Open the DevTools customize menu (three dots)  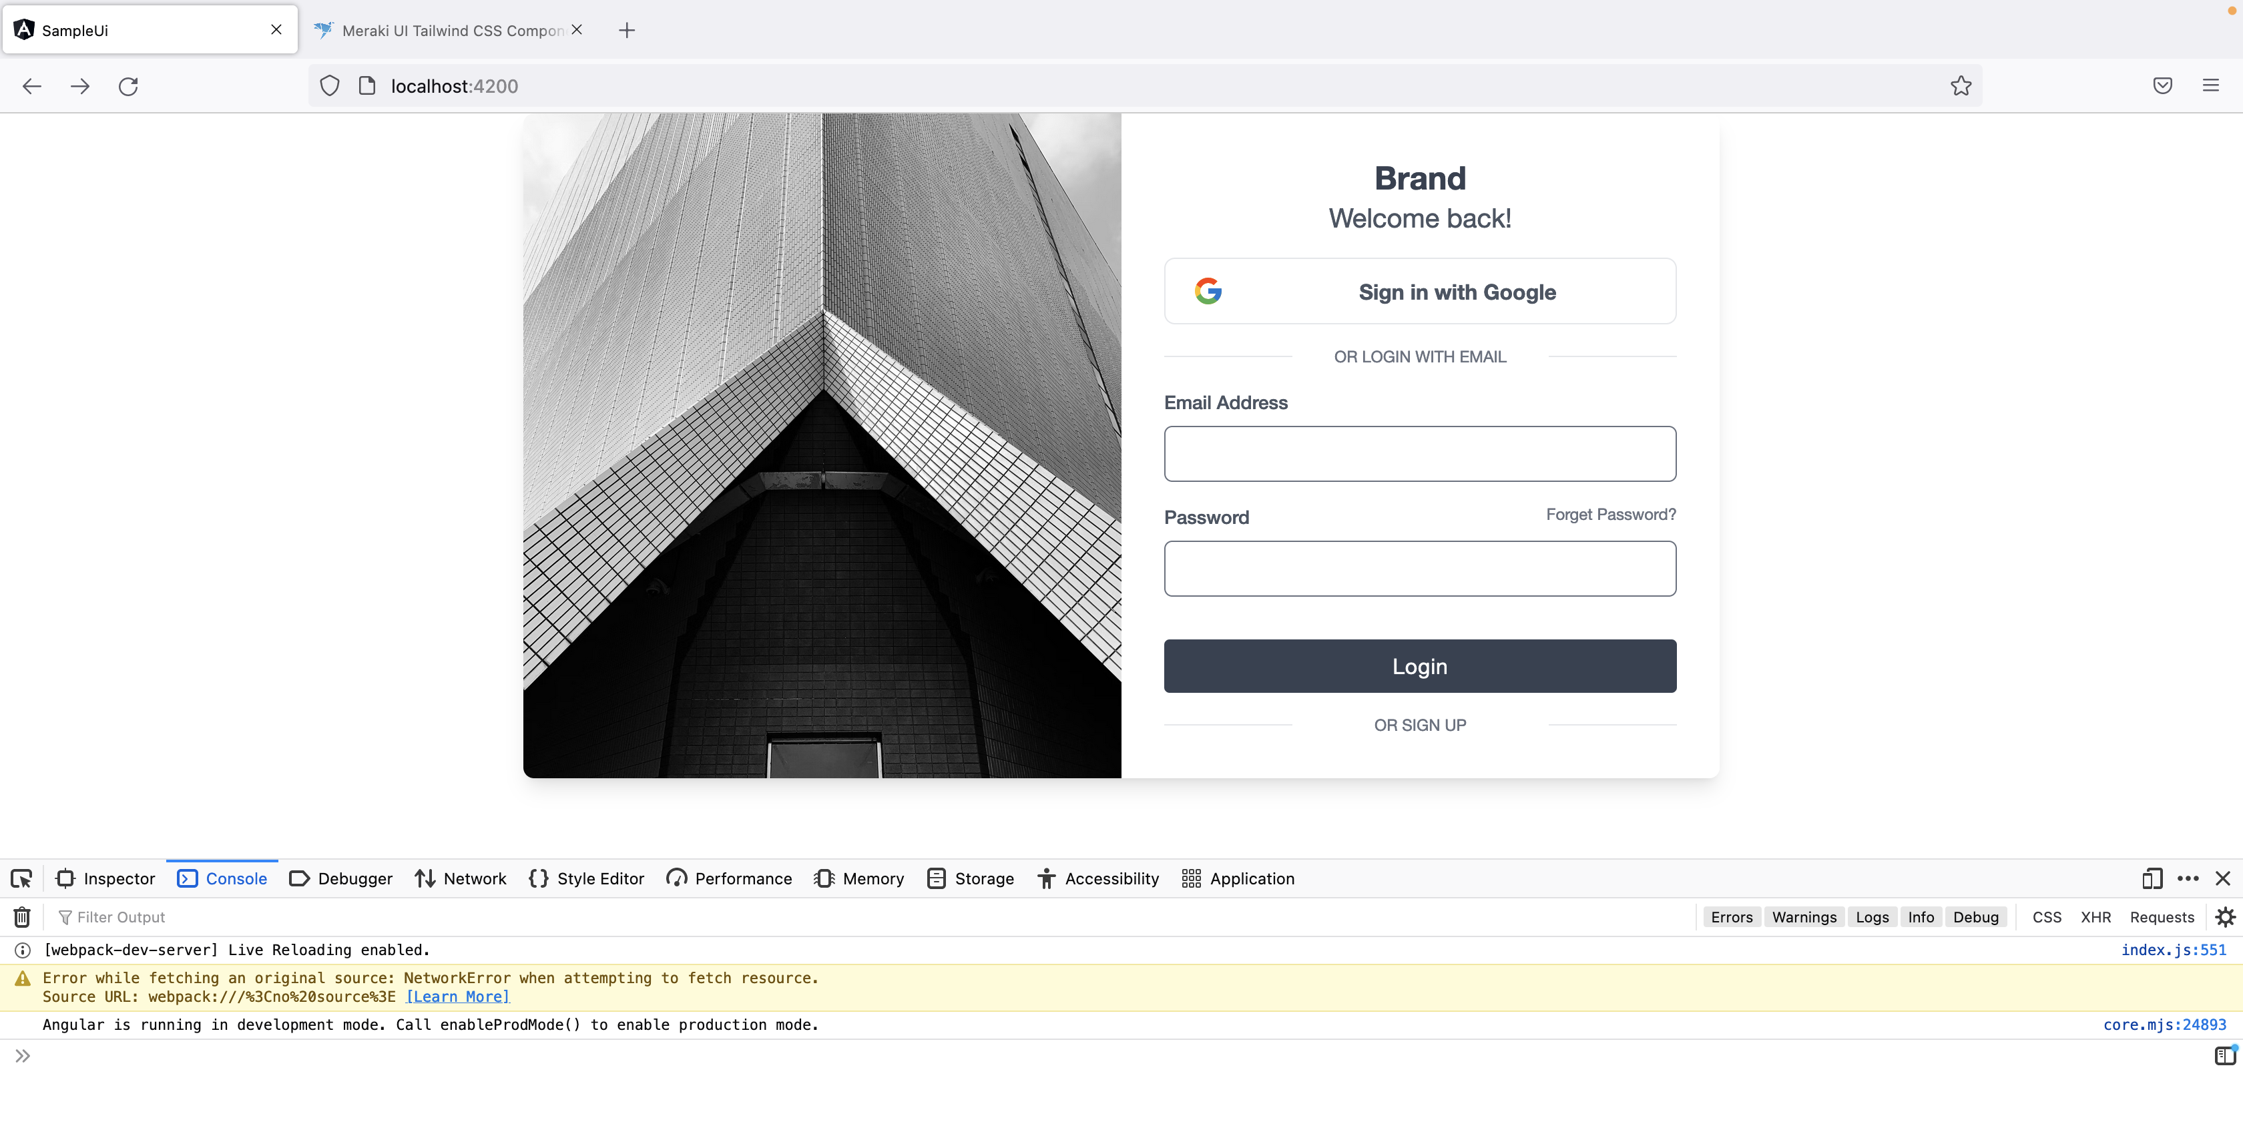coord(2188,879)
